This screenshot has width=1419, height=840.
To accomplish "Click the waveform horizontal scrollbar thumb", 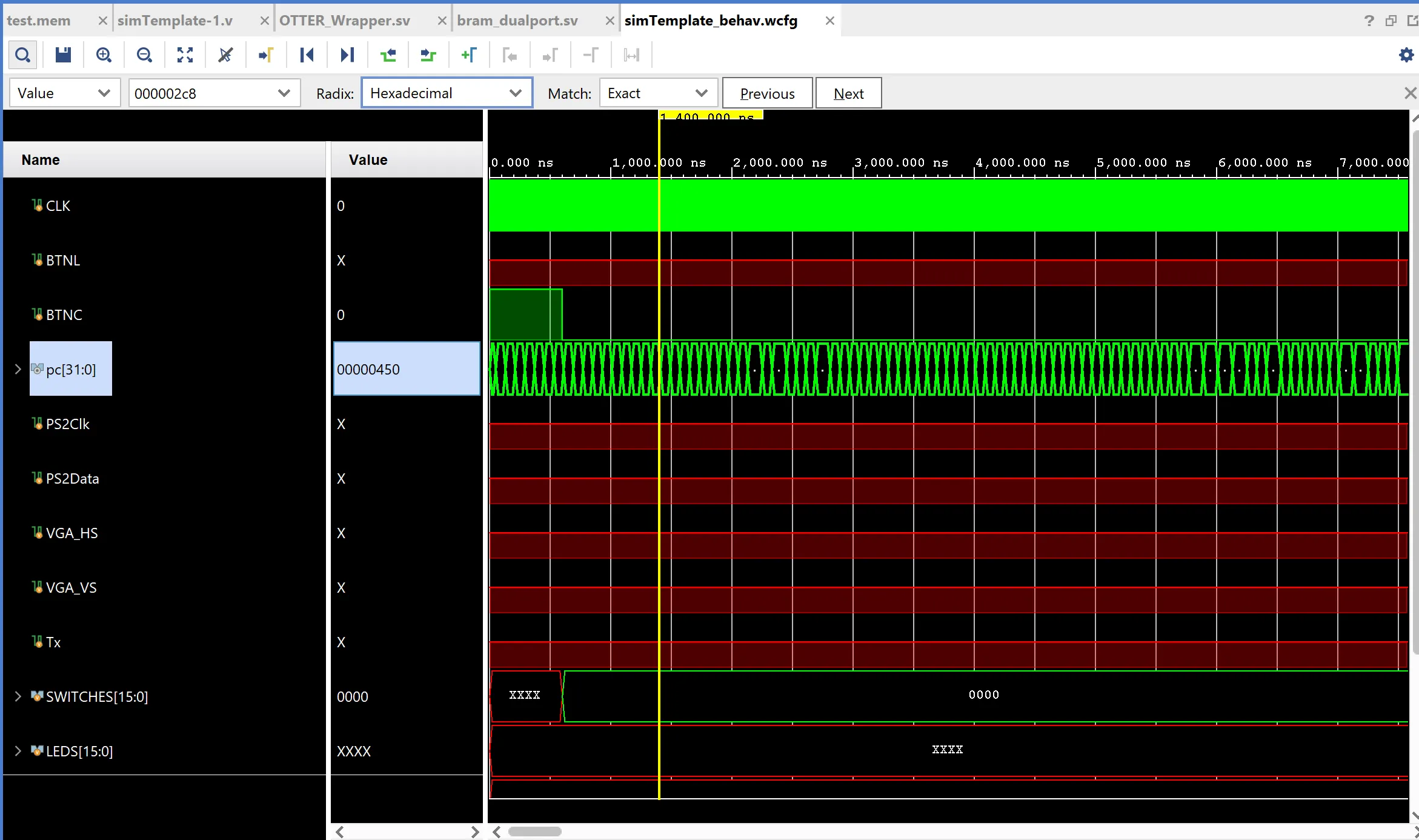I will tap(534, 832).
